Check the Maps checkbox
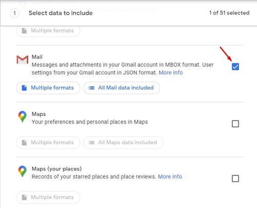This screenshot has width=257, height=208. pyautogui.click(x=235, y=124)
